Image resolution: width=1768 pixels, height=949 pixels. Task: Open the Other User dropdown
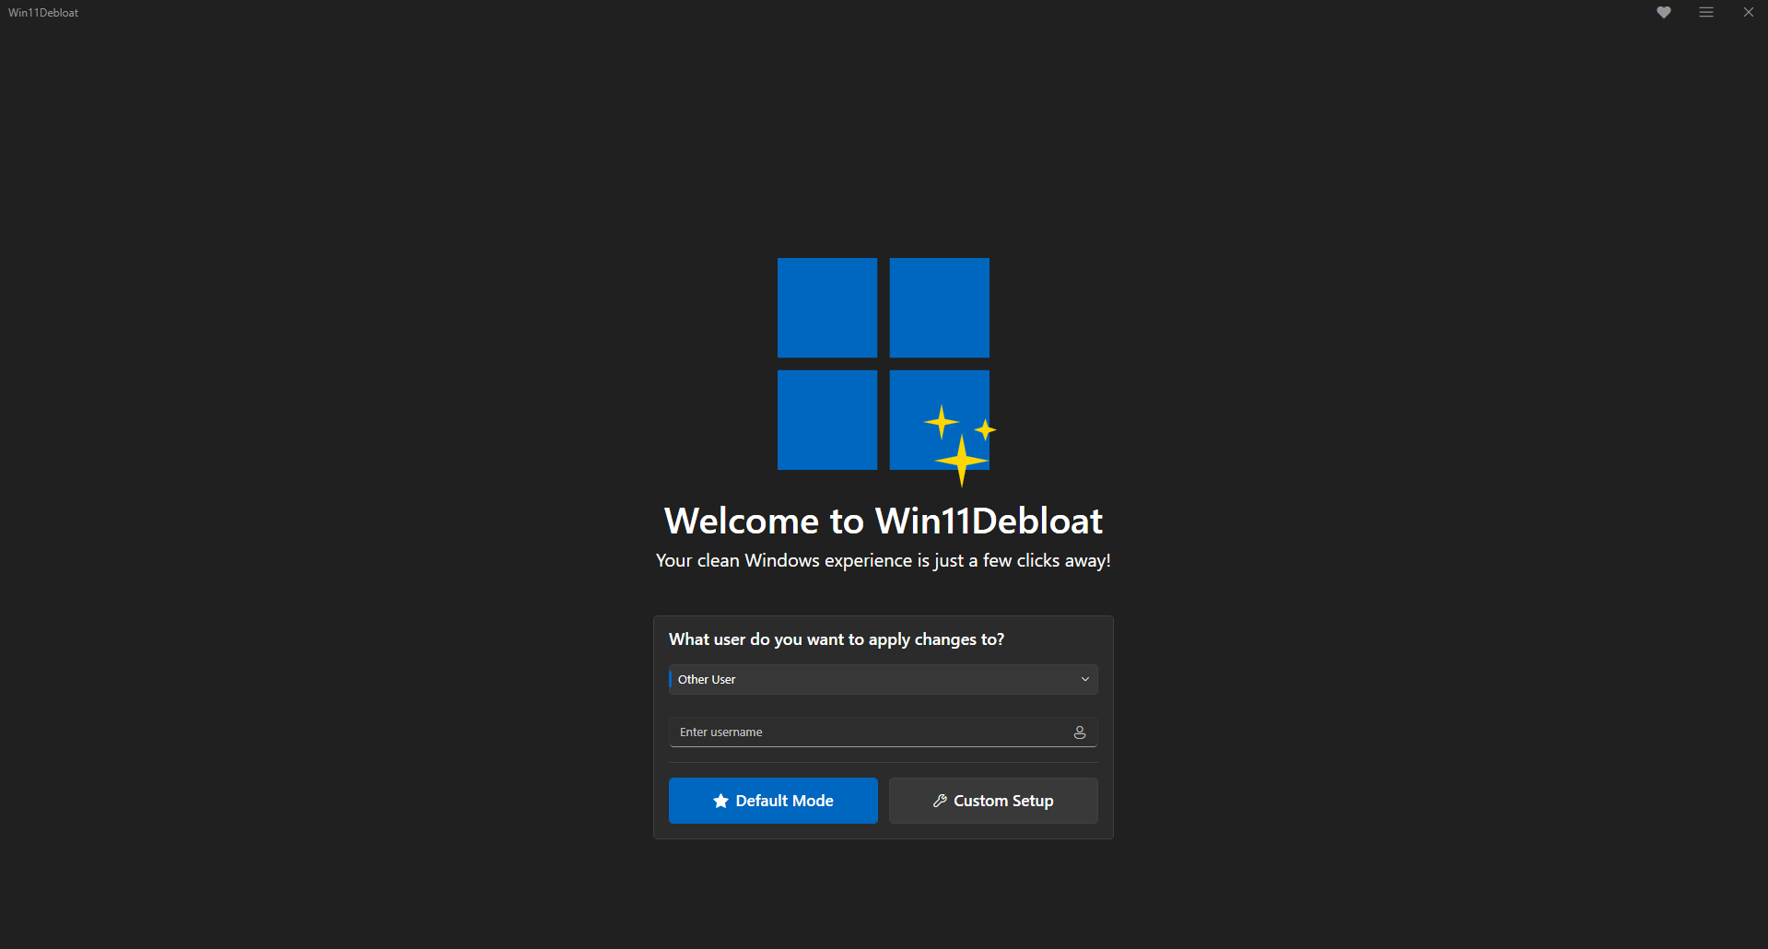[883, 679]
